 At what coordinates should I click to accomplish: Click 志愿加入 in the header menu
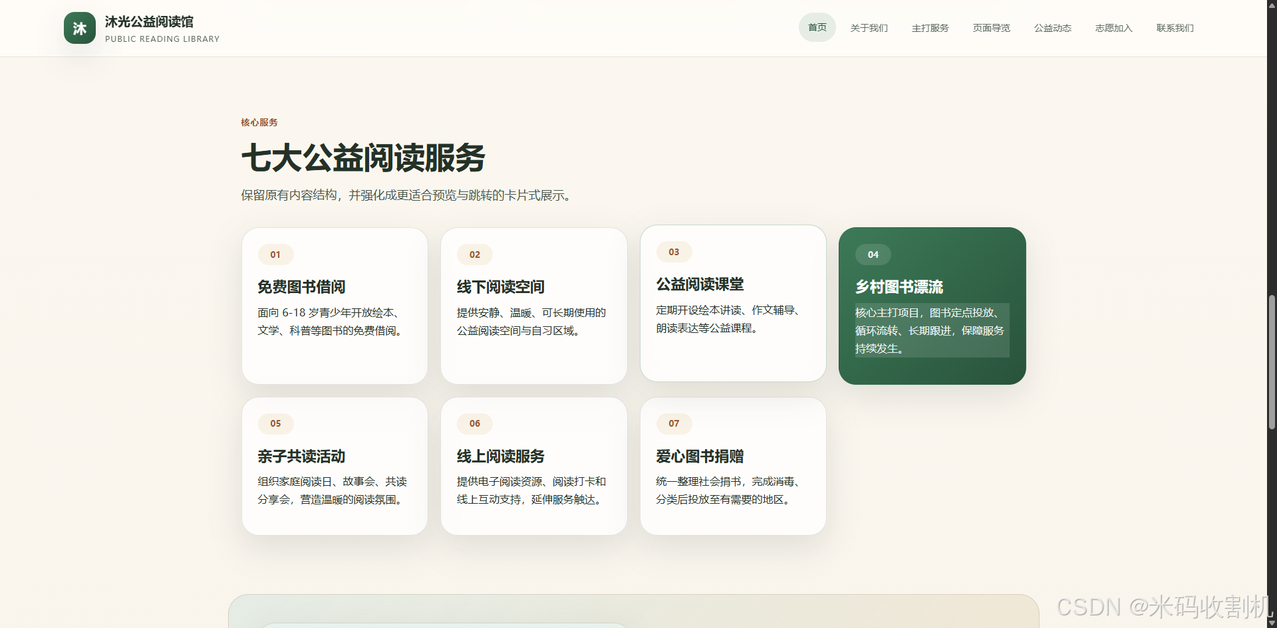pos(1114,28)
